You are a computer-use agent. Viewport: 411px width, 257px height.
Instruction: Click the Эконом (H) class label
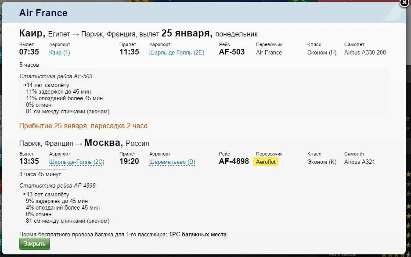pos(322,52)
